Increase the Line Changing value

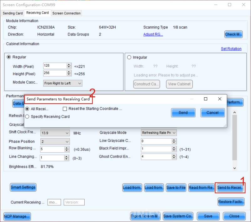[66, 157]
